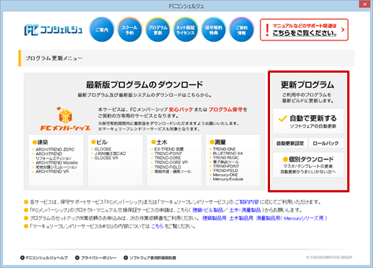The width and height of the screenshot is (373, 268).
Task: Follow the ご契約内容 hyperlink
Action: coord(246,202)
